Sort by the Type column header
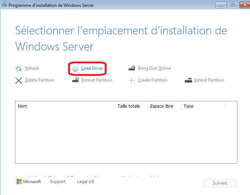 coord(203,106)
